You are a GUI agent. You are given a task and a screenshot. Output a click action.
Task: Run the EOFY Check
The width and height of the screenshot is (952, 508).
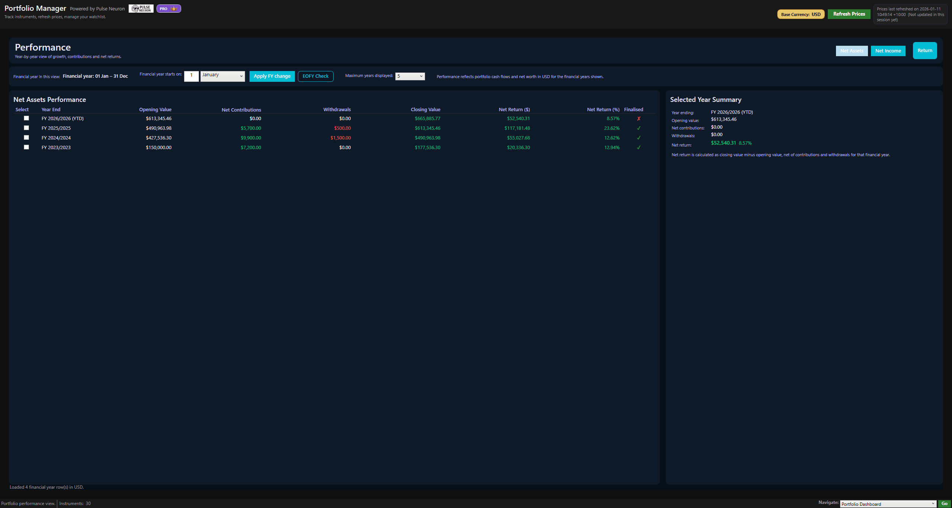[x=315, y=76]
